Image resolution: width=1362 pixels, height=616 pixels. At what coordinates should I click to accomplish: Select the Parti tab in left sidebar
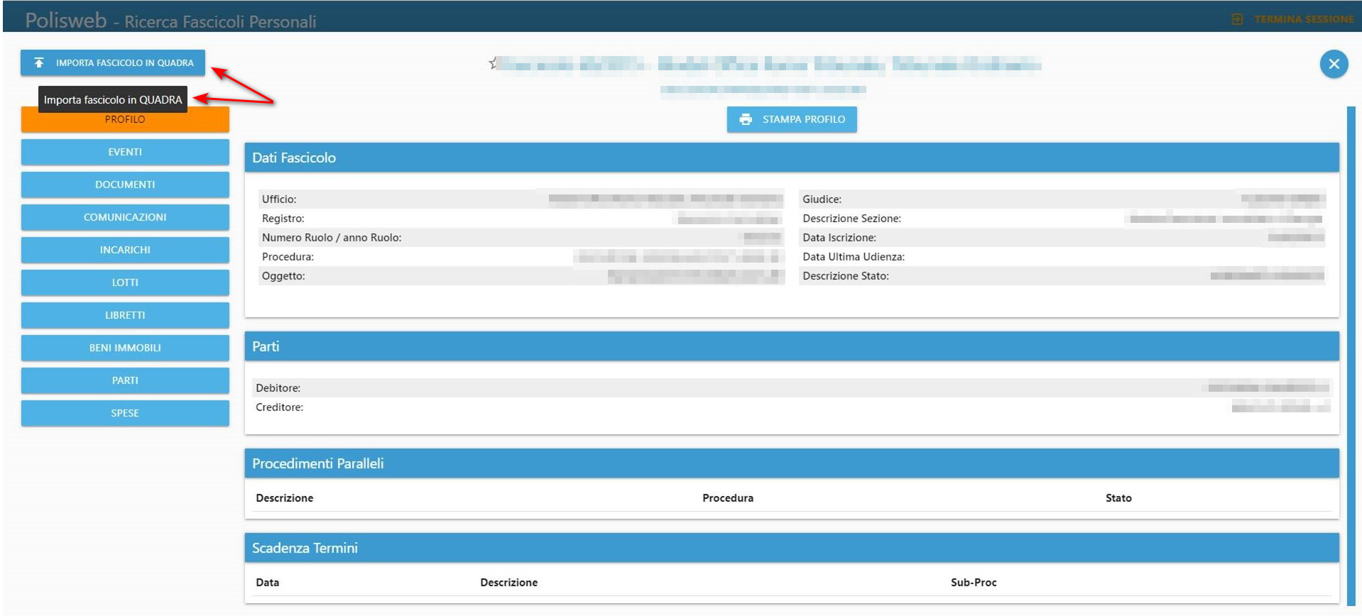[125, 380]
